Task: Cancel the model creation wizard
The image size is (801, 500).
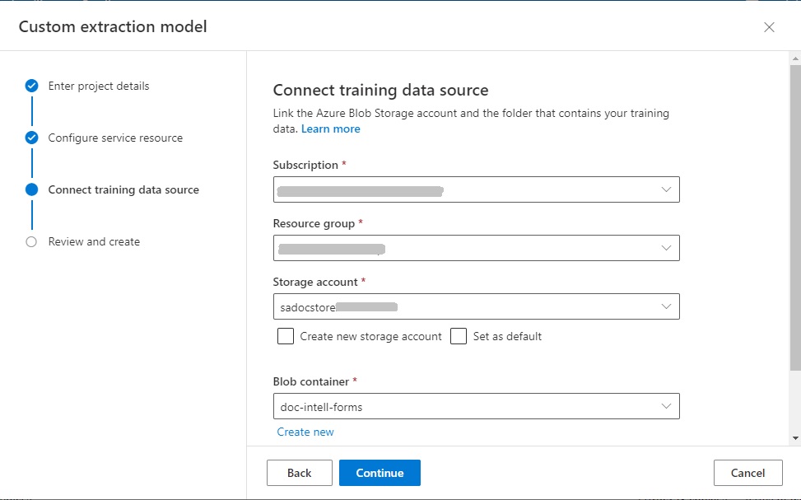Action: (747, 473)
